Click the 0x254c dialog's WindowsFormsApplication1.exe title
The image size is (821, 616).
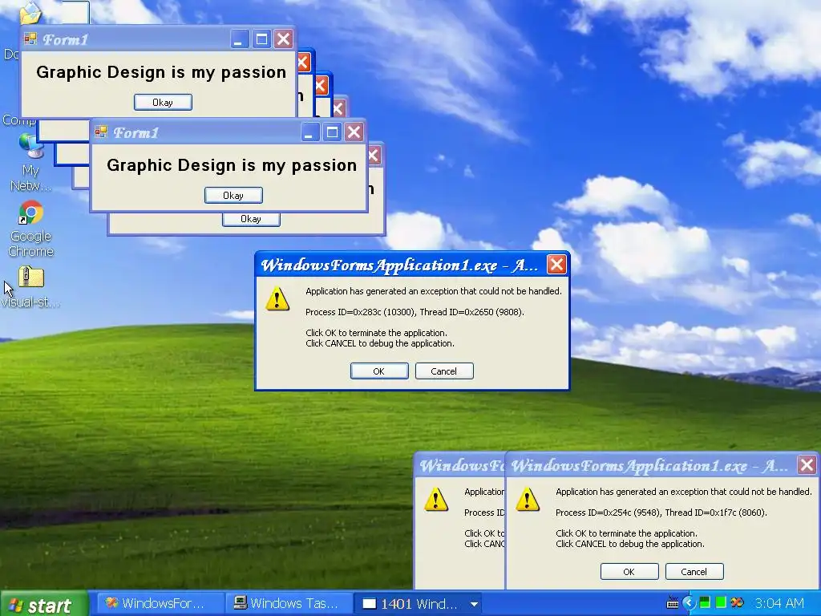tap(649, 466)
